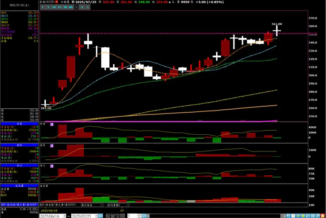Screen dimensions: 326x218
Task: Open settings icon of the 外資 sub-chart
Action: [52, 124]
